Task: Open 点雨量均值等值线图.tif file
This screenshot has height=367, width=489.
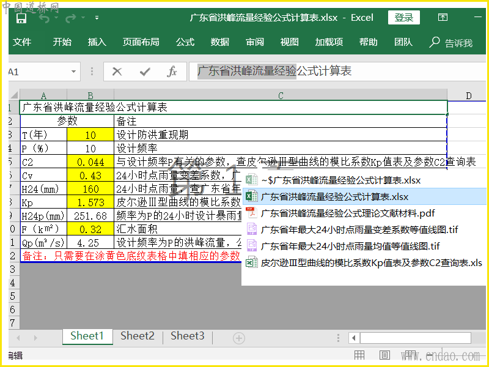Action: [x=350, y=247]
